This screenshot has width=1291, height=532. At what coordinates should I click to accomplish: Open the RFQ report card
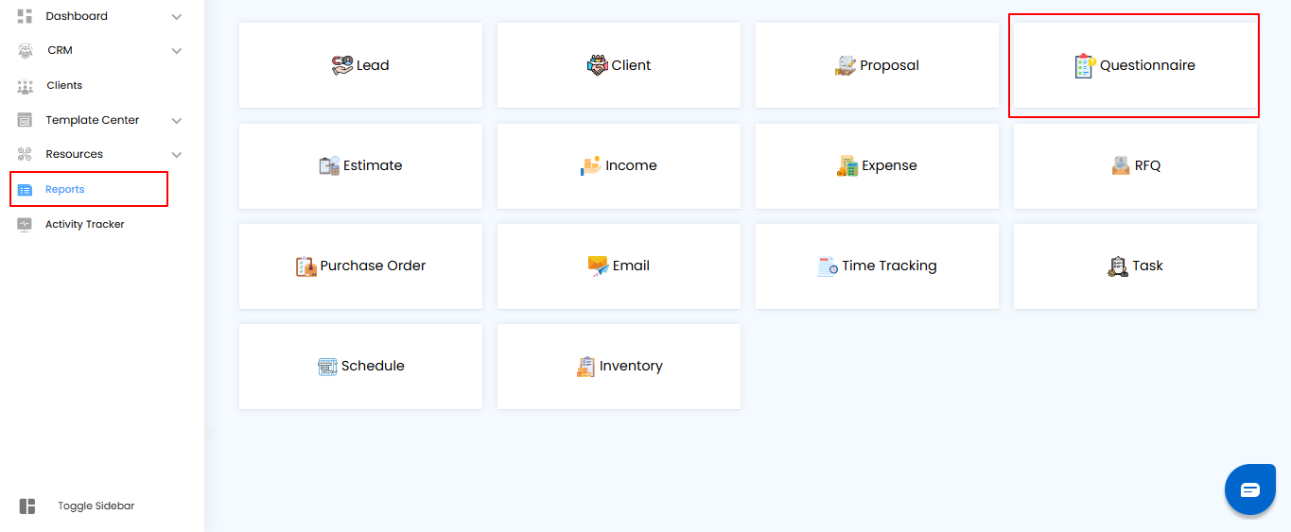1135,165
